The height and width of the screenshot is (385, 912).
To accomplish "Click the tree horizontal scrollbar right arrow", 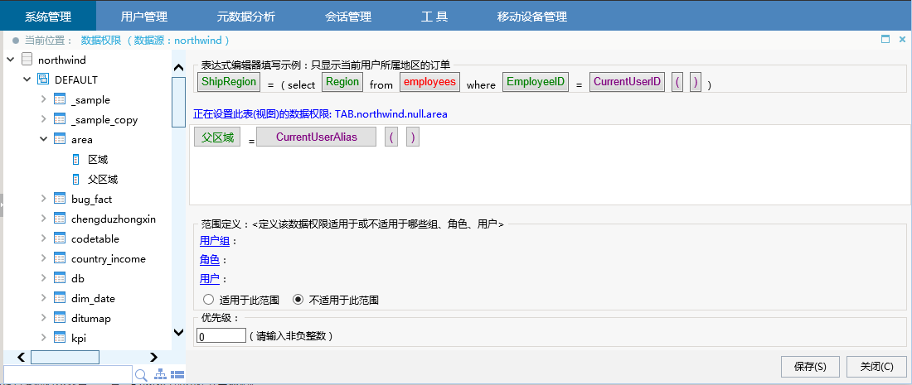I will click(153, 357).
